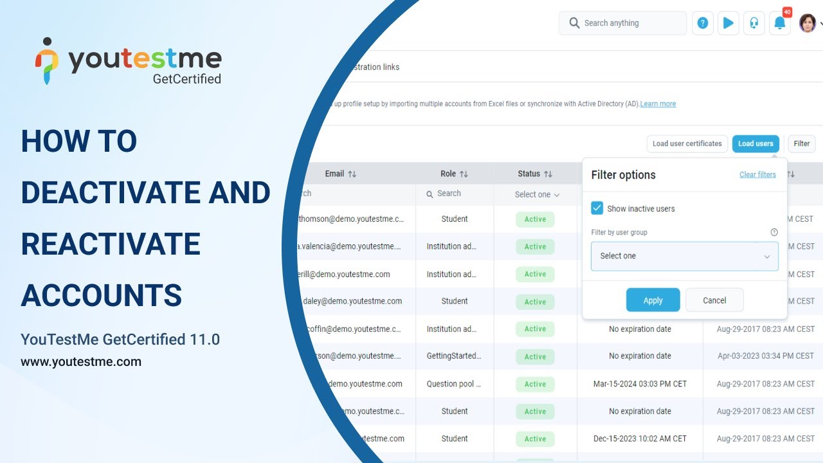
Task: Open notifications bell with 40 badge
Action: point(780,23)
